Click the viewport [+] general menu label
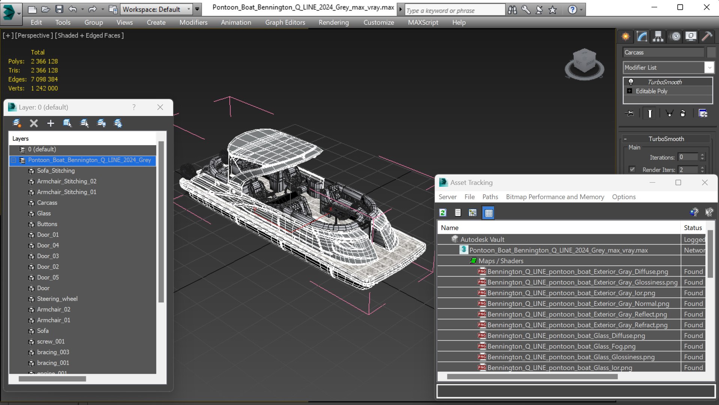The height and width of the screenshot is (405, 719). pos(8,35)
